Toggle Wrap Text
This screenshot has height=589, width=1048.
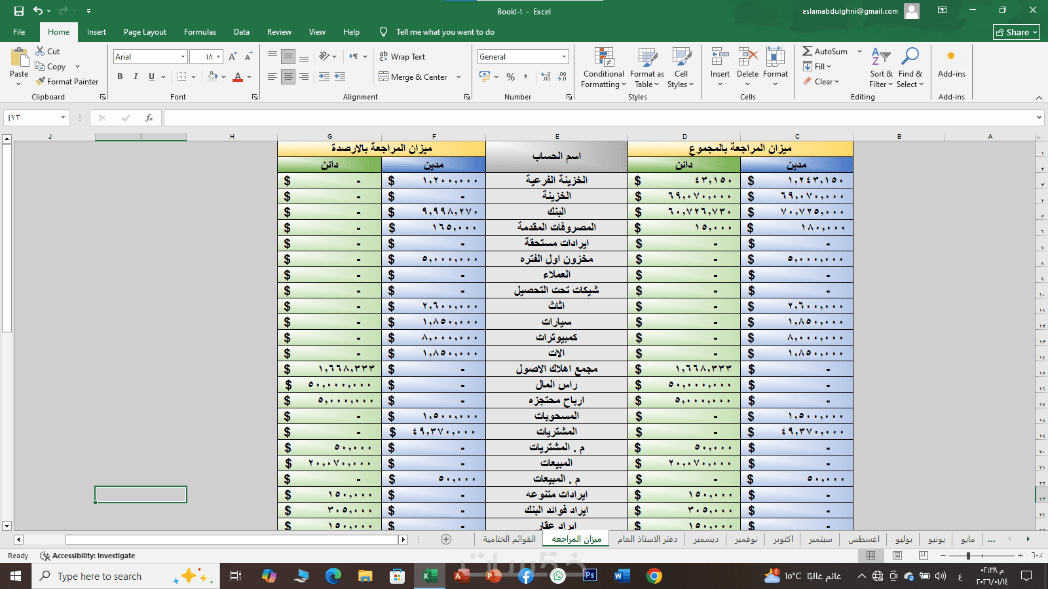[x=402, y=57]
